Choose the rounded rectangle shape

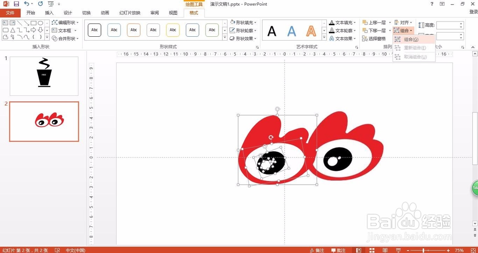[5, 30]
